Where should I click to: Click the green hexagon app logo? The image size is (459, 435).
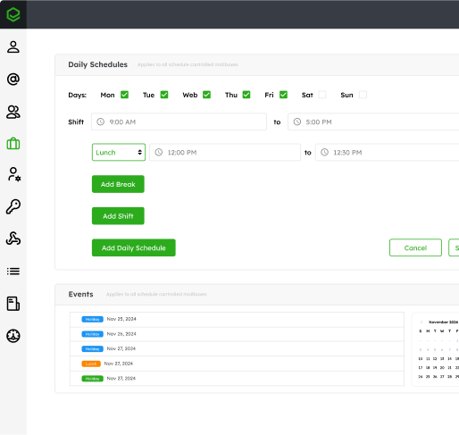[13, 14]
